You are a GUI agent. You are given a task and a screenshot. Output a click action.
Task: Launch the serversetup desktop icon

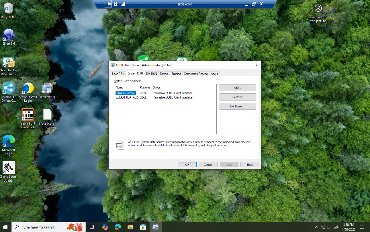(47, 89)
